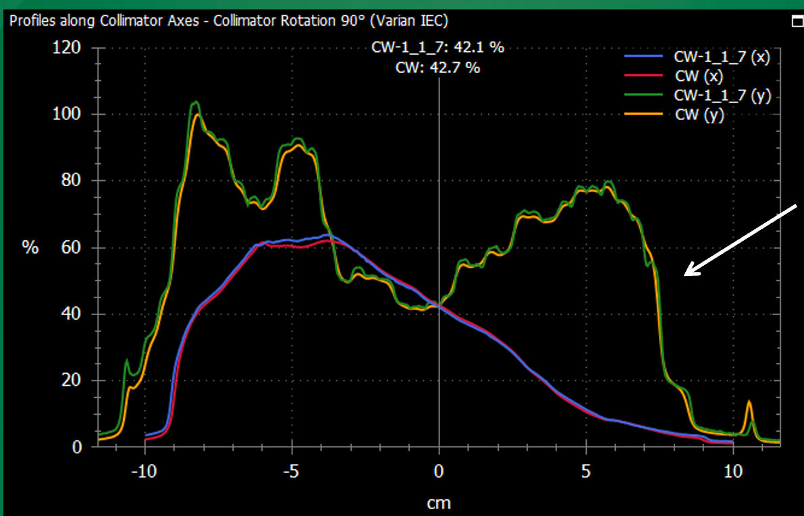Click the cm label below horizontal axis
Screen dimensions: 804x516
439,503
